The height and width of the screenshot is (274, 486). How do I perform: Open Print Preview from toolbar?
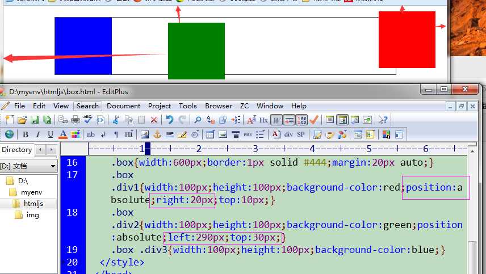click(63, 120)
